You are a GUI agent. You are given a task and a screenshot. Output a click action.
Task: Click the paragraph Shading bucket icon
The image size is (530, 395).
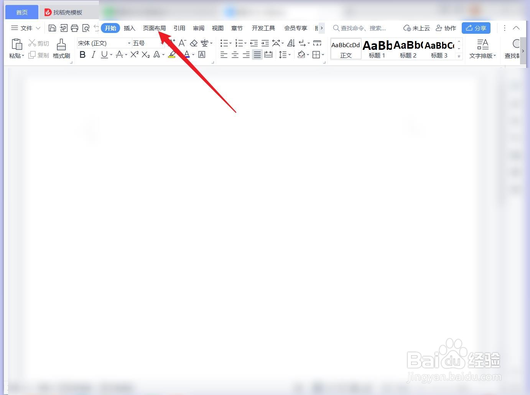301,55
